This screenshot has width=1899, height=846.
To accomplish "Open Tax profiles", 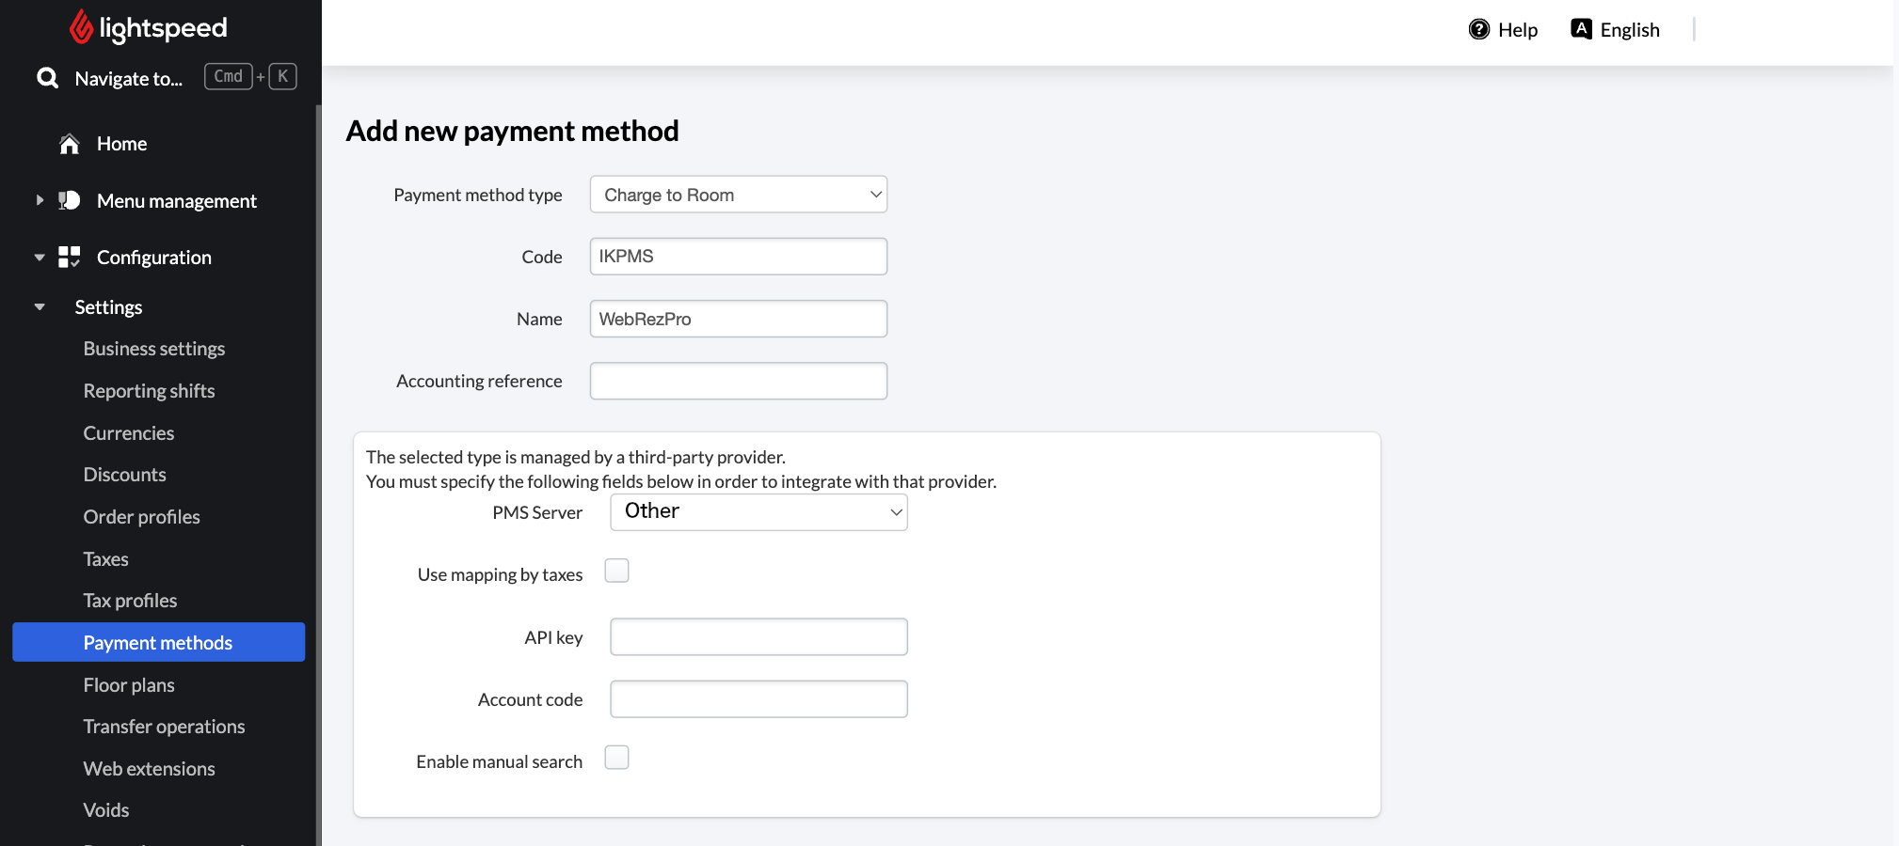I will click(130, 601).
